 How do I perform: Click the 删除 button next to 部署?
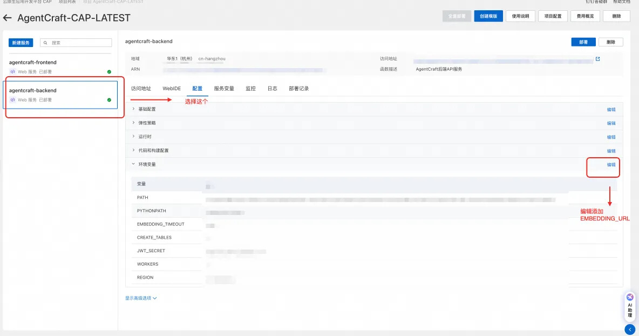coord(611,42)
